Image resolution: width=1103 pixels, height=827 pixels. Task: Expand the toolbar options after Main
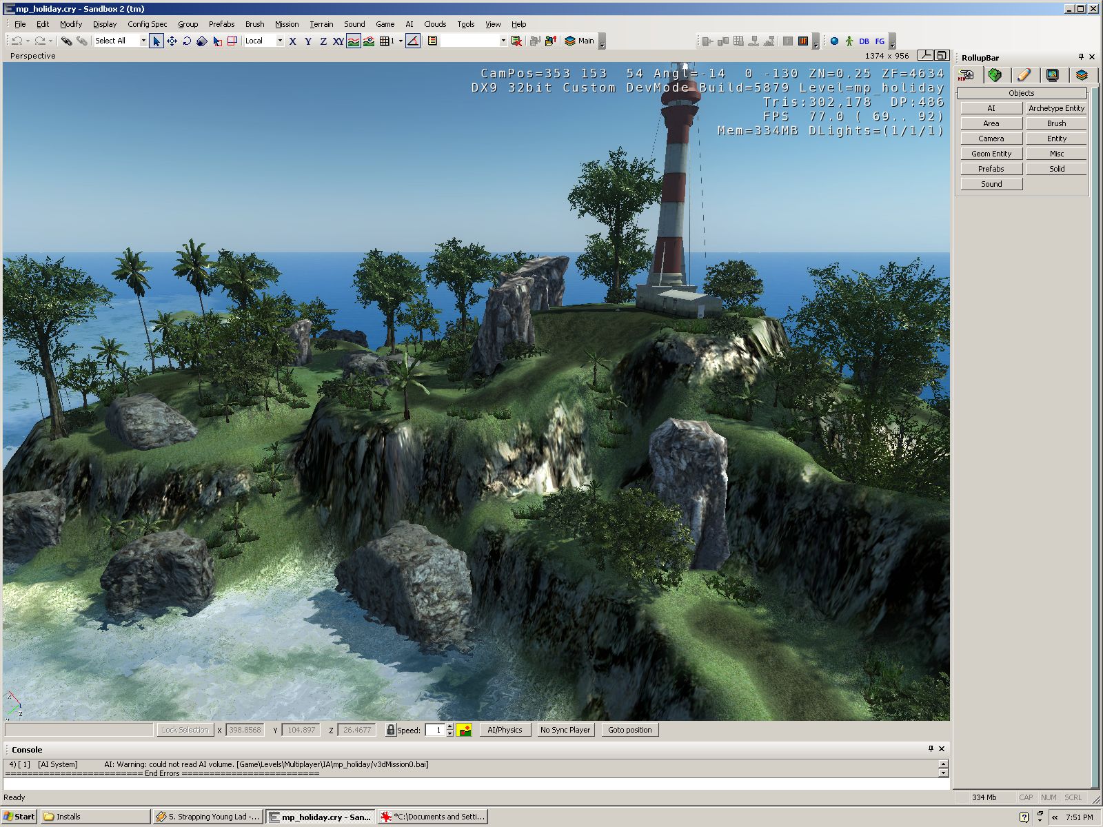[x=602, y=41]
